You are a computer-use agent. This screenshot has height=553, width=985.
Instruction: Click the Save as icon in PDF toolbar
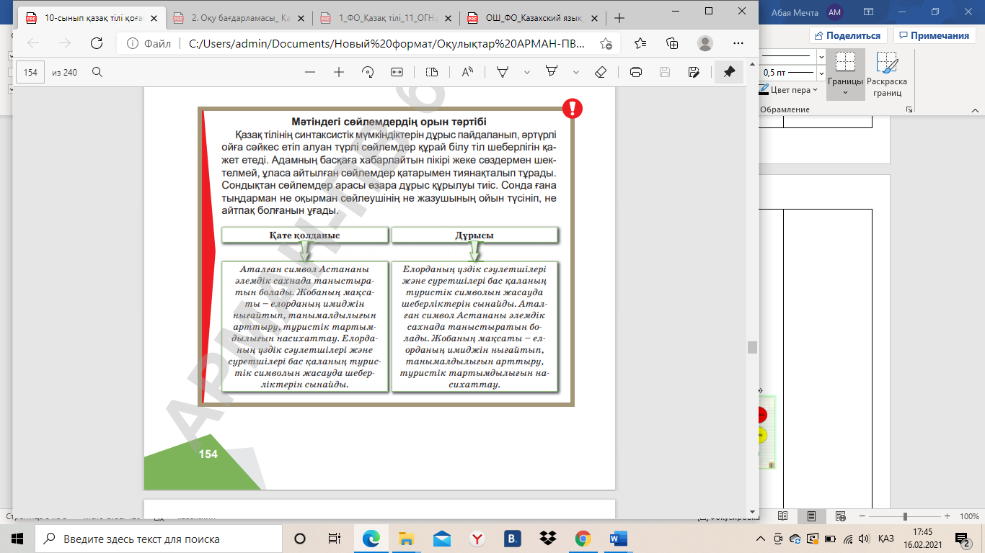coord(694,72)
